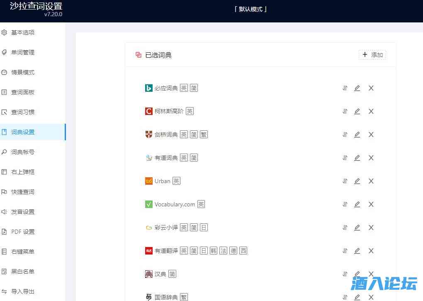This screenshot has height=301, width=423.
Task: Sort handle for 彩云小译 row
Action: (x=345, y=228)
